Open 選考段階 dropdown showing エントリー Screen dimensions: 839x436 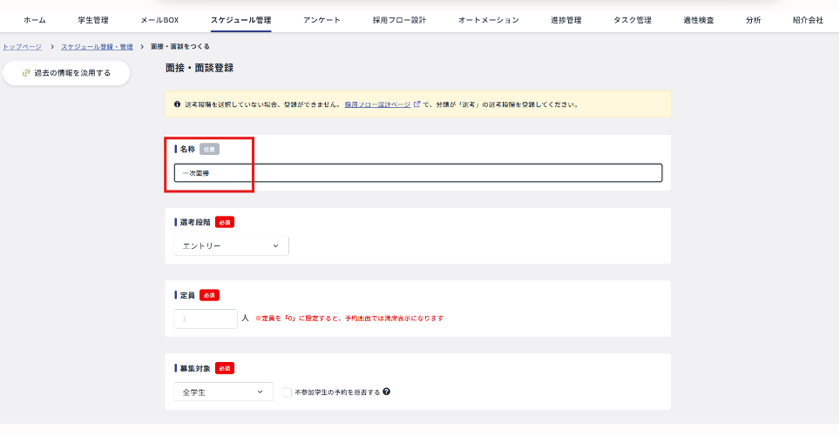(x=231, y=245)
